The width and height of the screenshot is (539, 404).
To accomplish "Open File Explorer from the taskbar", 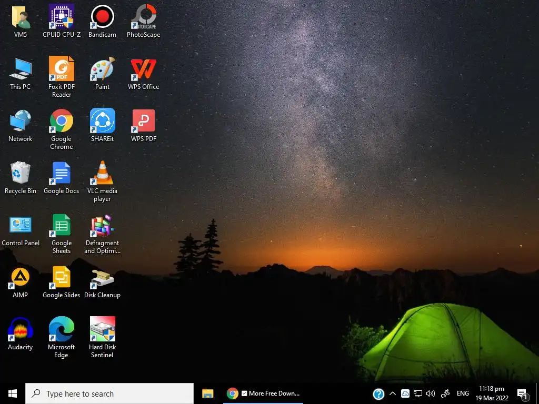I will tap(207, 393).
